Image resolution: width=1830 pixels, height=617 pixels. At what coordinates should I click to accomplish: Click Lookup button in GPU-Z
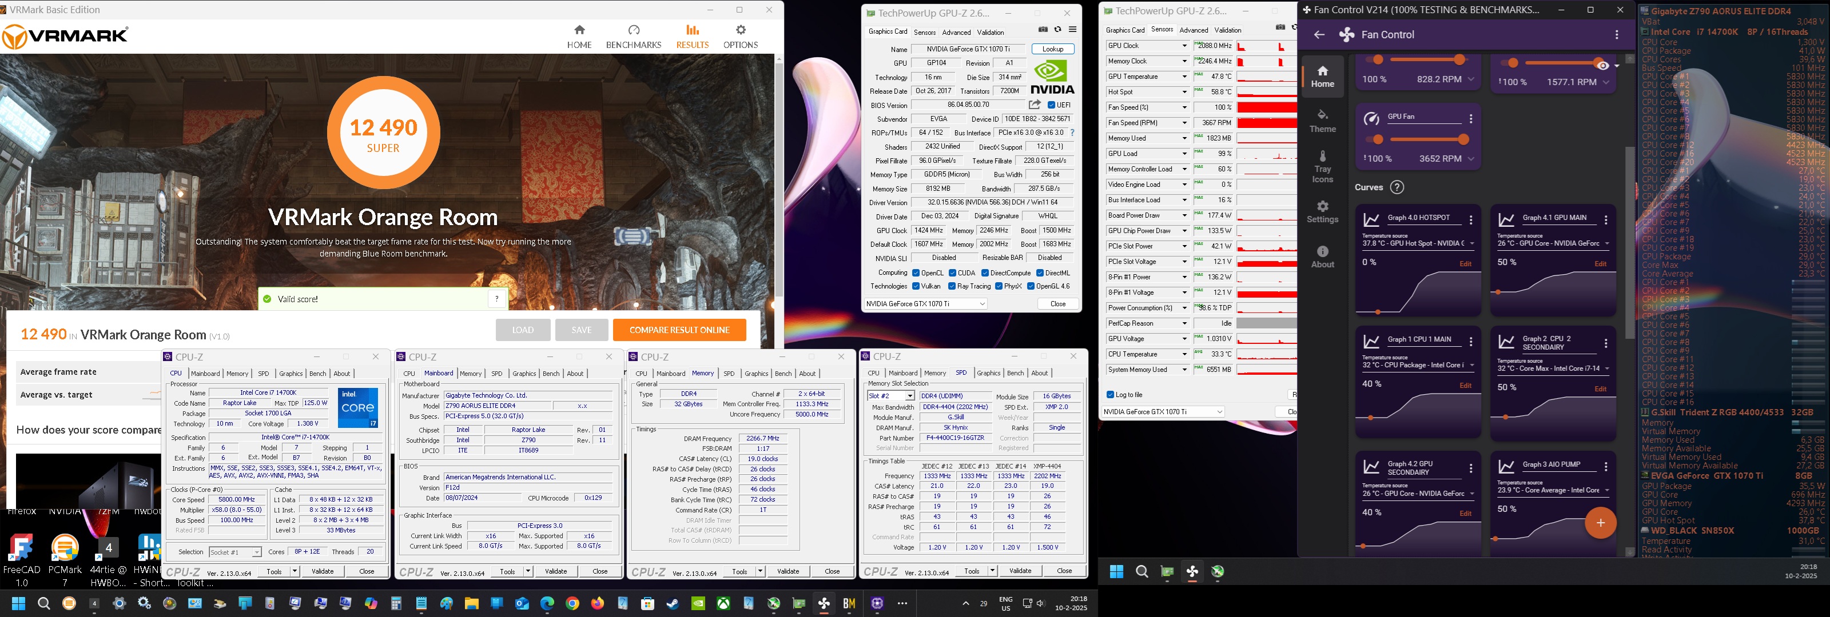pos(1053,50)
